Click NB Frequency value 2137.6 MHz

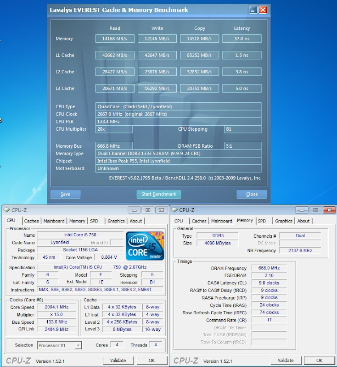point(300,250)
